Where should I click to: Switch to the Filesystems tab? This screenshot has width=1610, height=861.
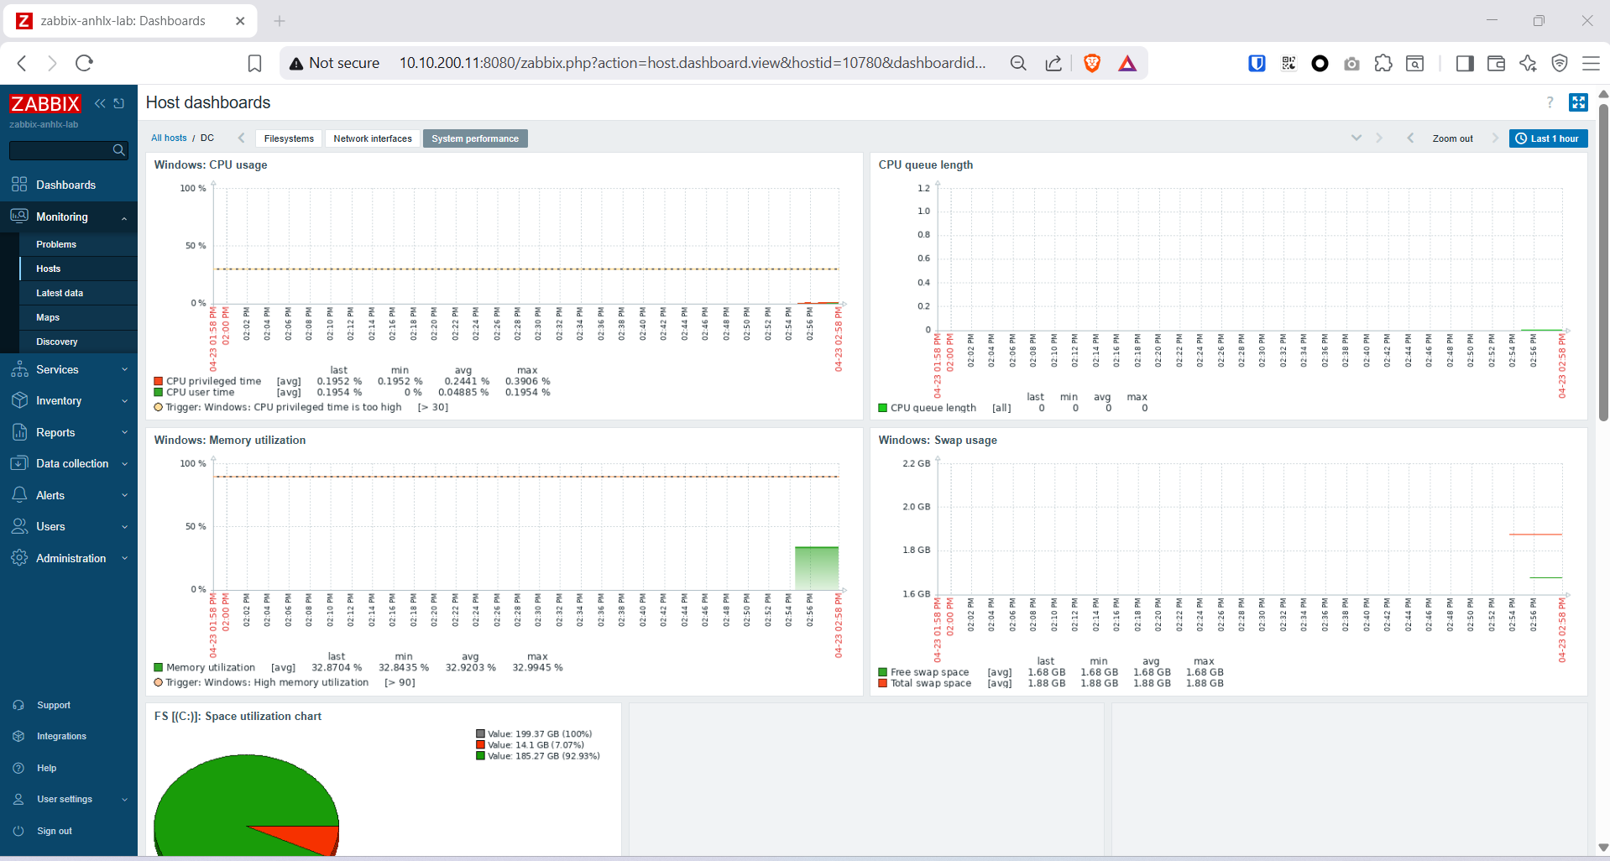pos(289,138)
